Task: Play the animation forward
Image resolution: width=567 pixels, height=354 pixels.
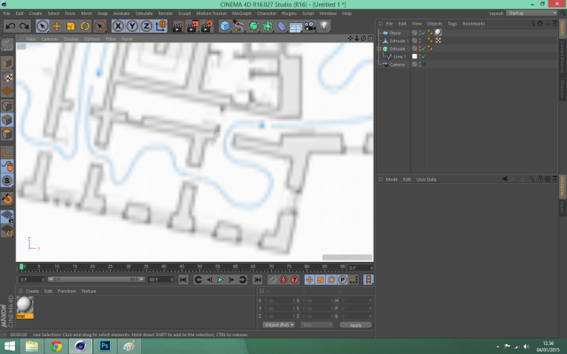Action: click(220, 280)
